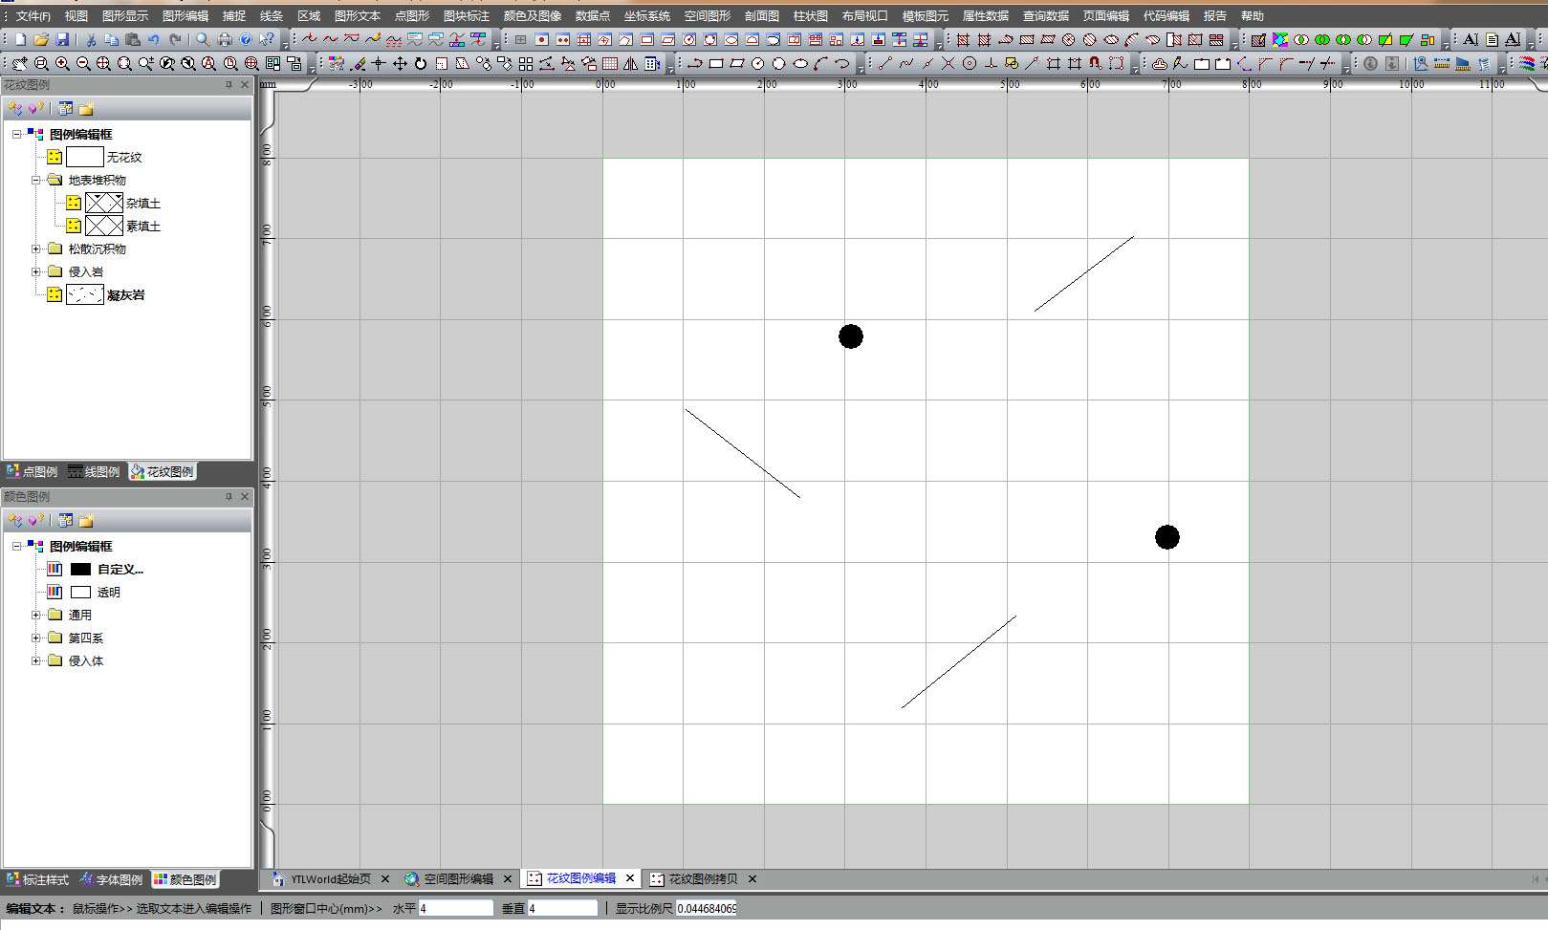The width and height of the screenshot is (1548, 930).
Task: Open the 模板图元 menu
Action: click(x=926, y=16)
